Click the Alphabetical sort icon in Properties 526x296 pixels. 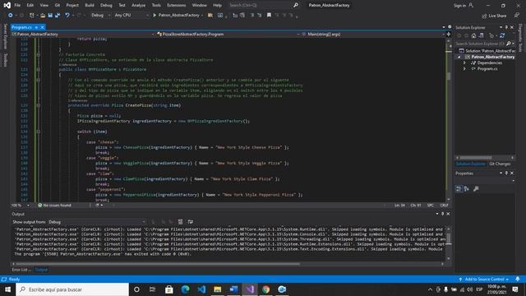(x=467, y=189)
